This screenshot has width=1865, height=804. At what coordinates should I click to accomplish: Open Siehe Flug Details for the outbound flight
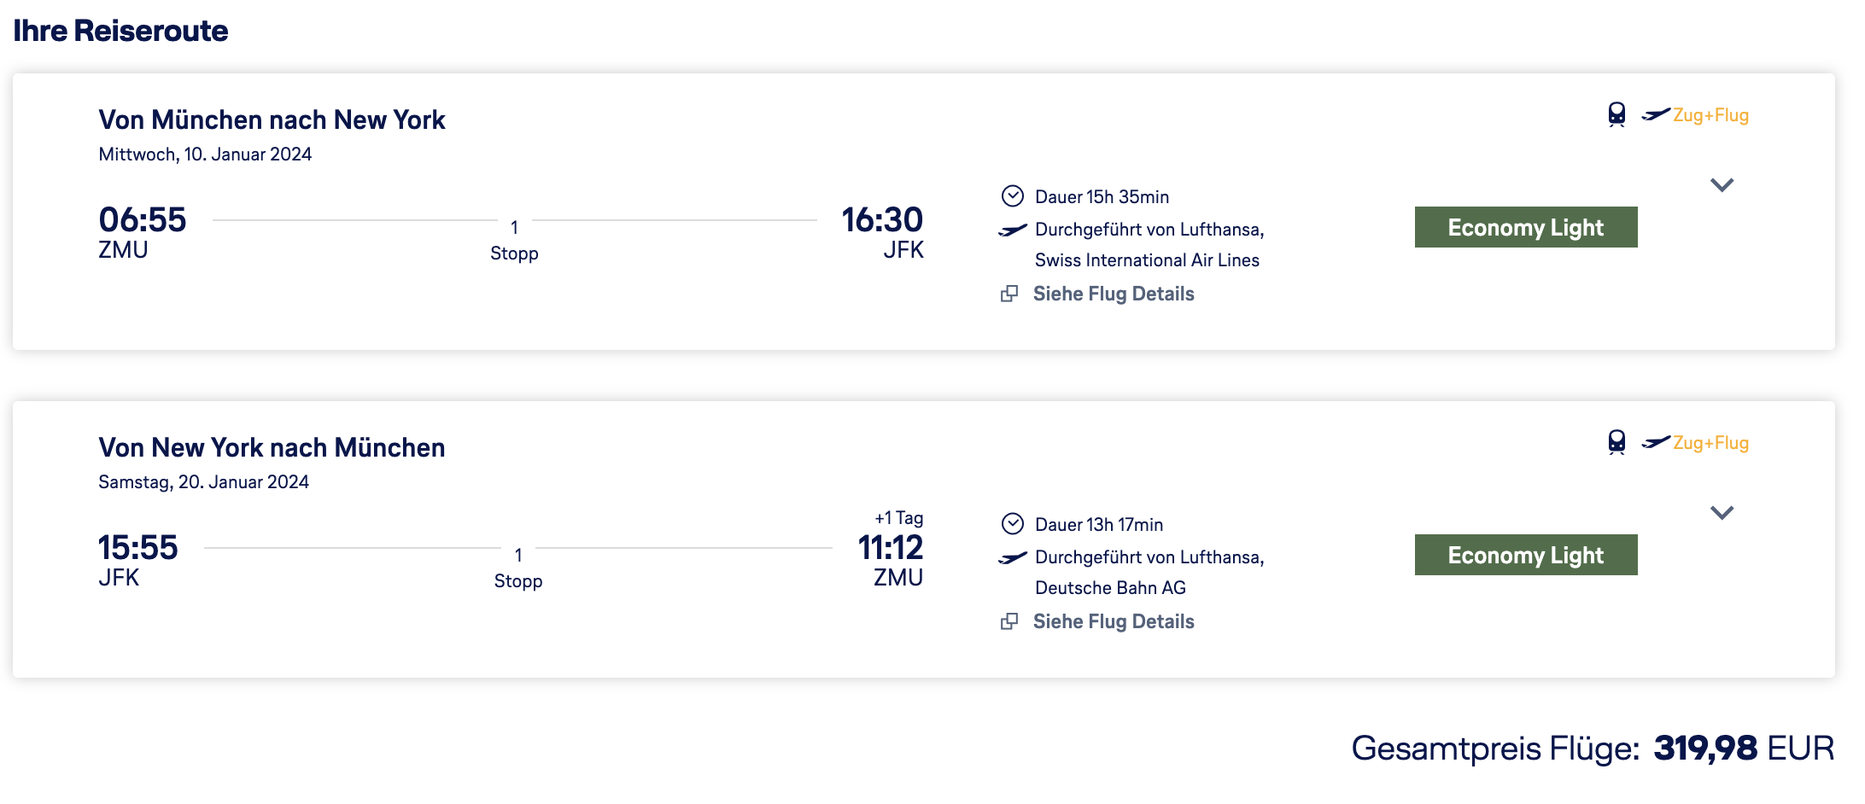1113,294
